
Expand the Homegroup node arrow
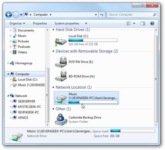(8, 63)
